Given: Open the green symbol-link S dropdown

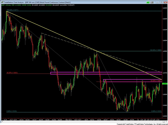Looking at the screenshot, I should (148, 2).
